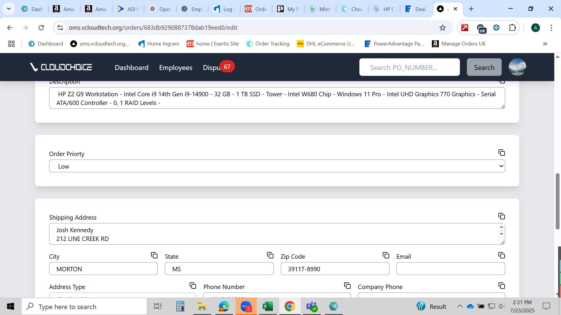Open the PowerAdvantage bookmark
561x315 pixels.
pyautogui.click(x=394, y=44)
